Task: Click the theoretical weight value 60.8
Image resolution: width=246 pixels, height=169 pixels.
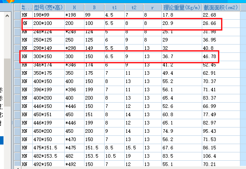Action: click(x=168, y=114)
